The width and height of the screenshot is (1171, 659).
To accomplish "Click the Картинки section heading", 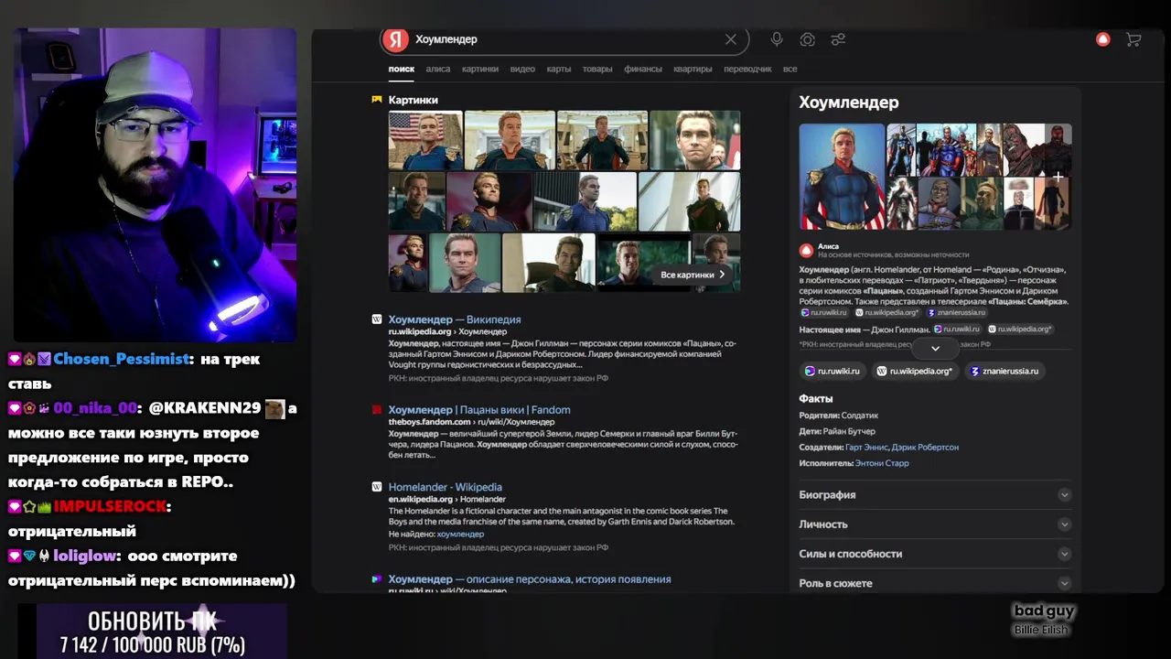I will point(413,100).
